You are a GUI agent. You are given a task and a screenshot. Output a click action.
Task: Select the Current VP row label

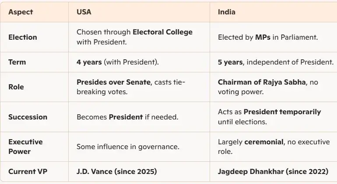28,172
